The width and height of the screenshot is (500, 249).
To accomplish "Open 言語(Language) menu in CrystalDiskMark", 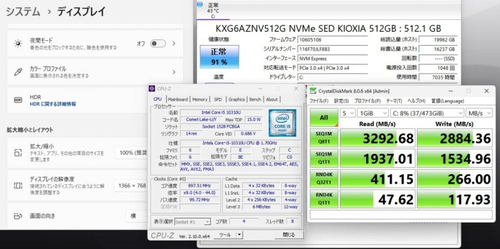I will click(x=447, y=101).
